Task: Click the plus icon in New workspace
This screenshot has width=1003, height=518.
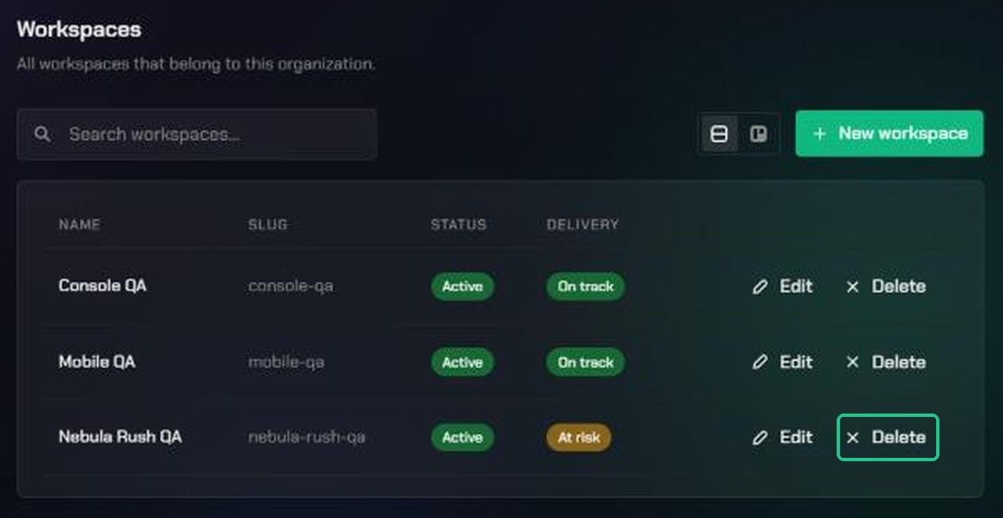Action: (x=820, y=134)
